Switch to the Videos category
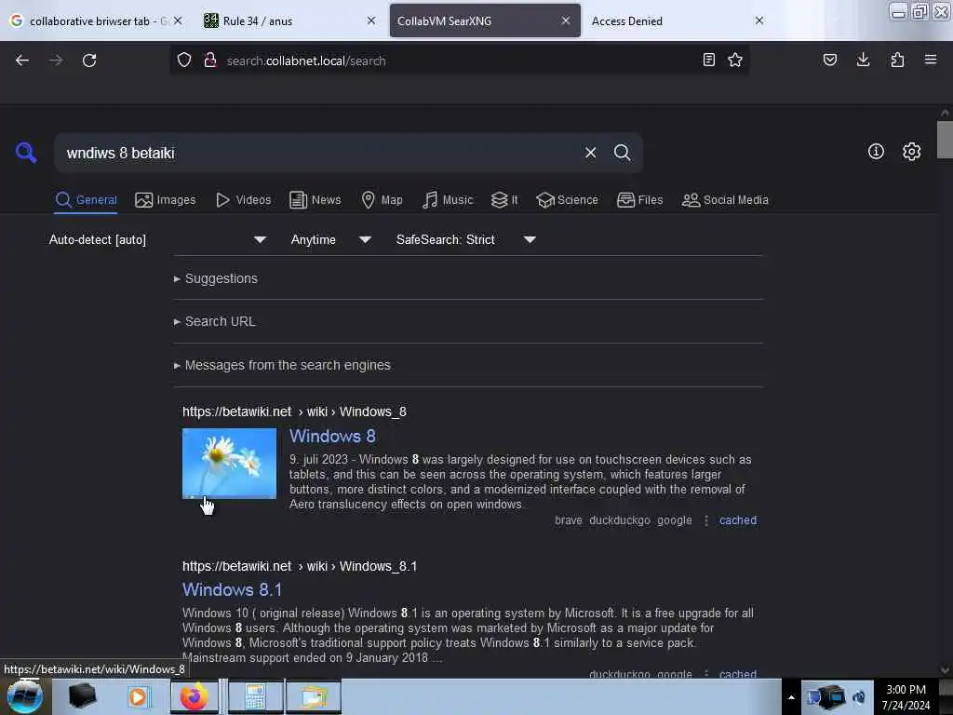Image resolution: width=953 pixels, height=715 pixels. [x=244, y=200]
